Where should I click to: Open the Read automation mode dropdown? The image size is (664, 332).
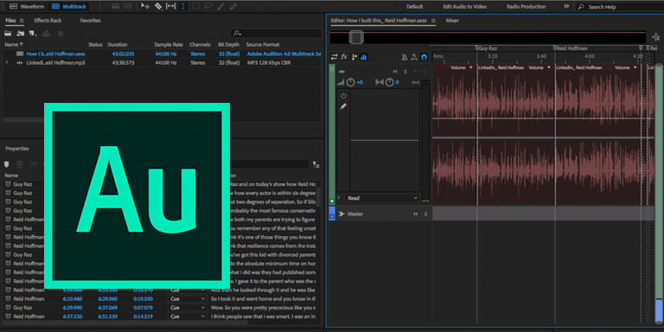coord(382,198)
